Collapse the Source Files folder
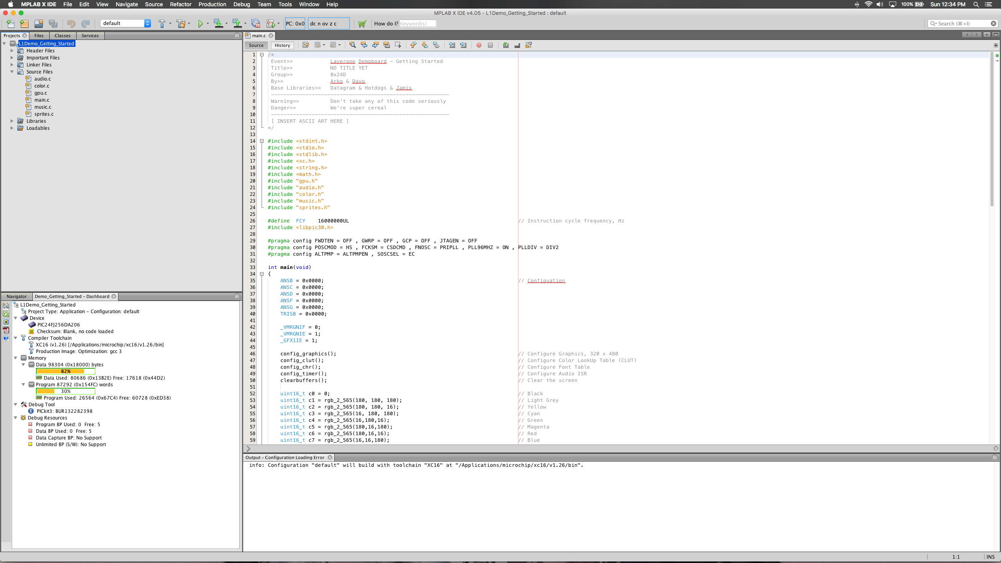 12,72
